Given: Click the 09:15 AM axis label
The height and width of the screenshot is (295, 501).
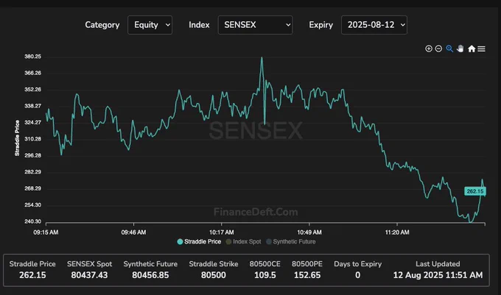Looking at the screenshot, I should point(46,232).
